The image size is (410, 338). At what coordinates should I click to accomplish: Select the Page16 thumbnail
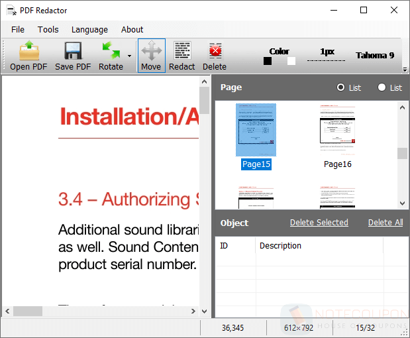point(337,130)
